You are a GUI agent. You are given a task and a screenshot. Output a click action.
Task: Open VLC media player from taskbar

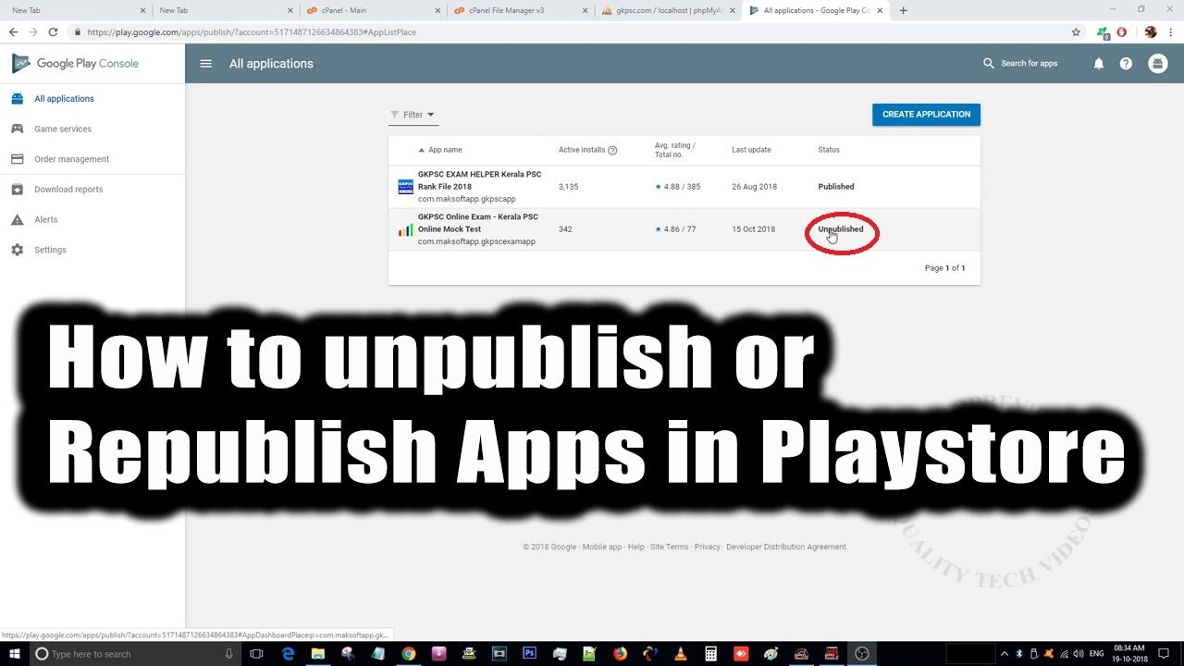(x=680, y=654)
